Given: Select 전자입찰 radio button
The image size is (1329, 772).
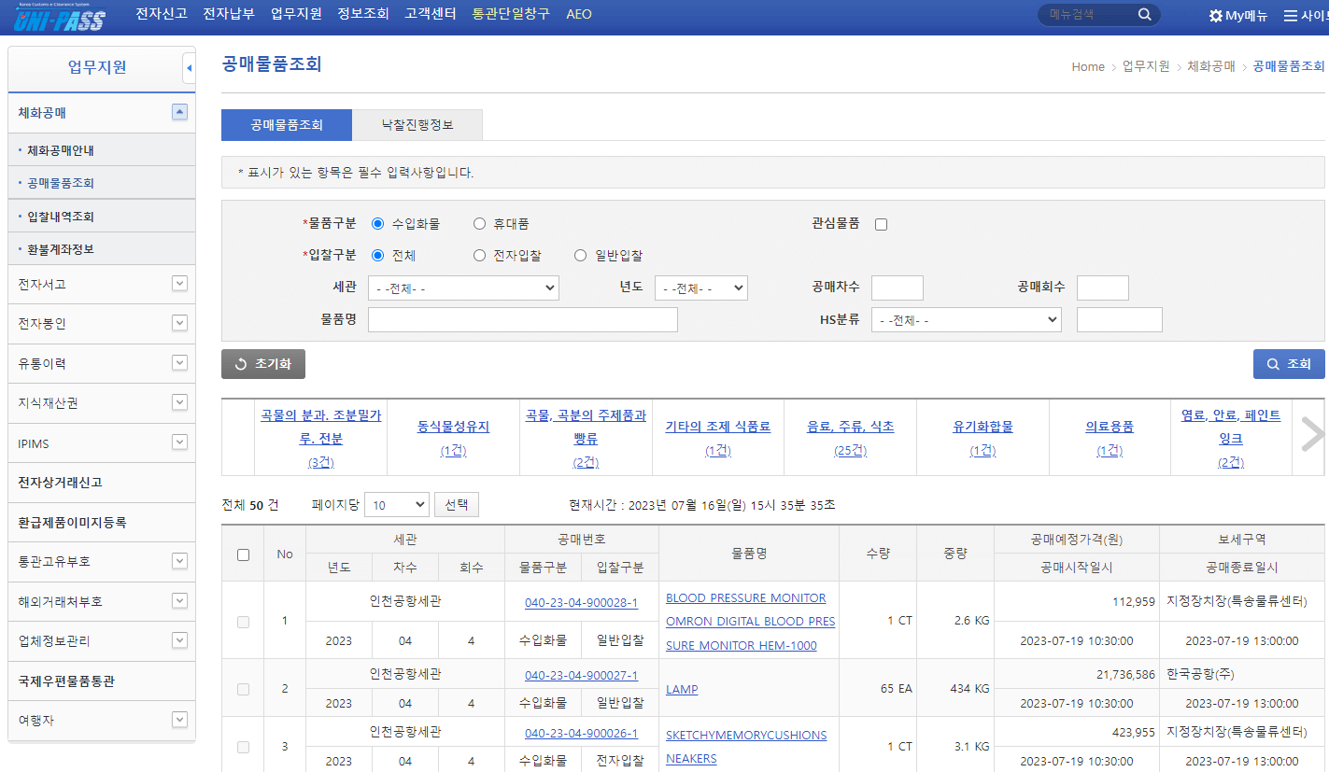Looking at the screenshot, I should click(479, 256).
